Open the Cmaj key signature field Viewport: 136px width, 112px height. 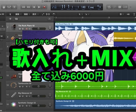coord(91,7)
